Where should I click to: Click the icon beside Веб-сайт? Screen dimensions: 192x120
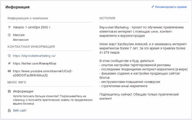coord(9,110)
